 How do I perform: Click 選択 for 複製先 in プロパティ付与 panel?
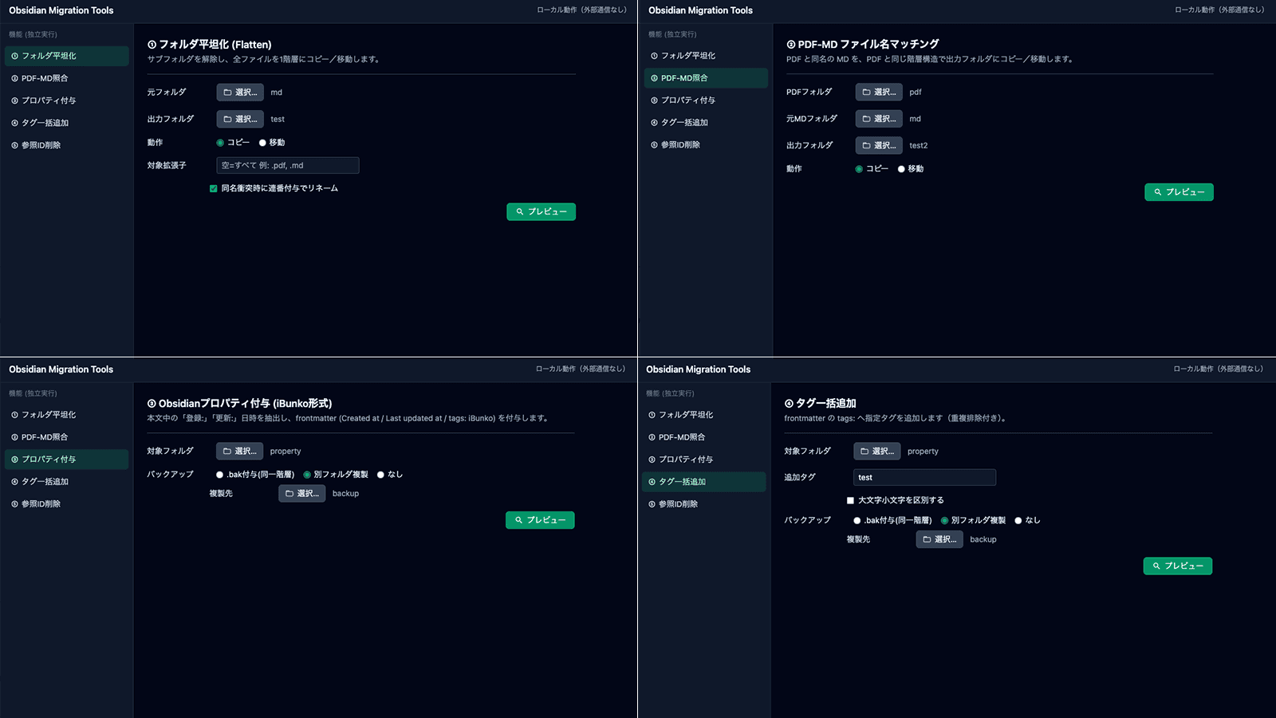coord(301,494)
